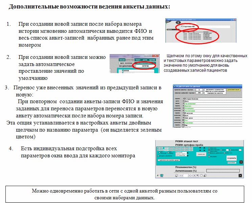Click the telephone icon in the bottom toolbar
The height and width of the screenshot is (203, 252).
tap(162, 175)
